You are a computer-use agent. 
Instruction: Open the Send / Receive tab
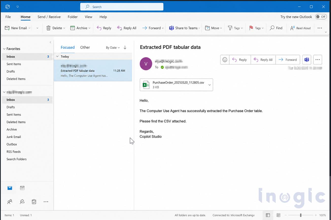(49, 17)
